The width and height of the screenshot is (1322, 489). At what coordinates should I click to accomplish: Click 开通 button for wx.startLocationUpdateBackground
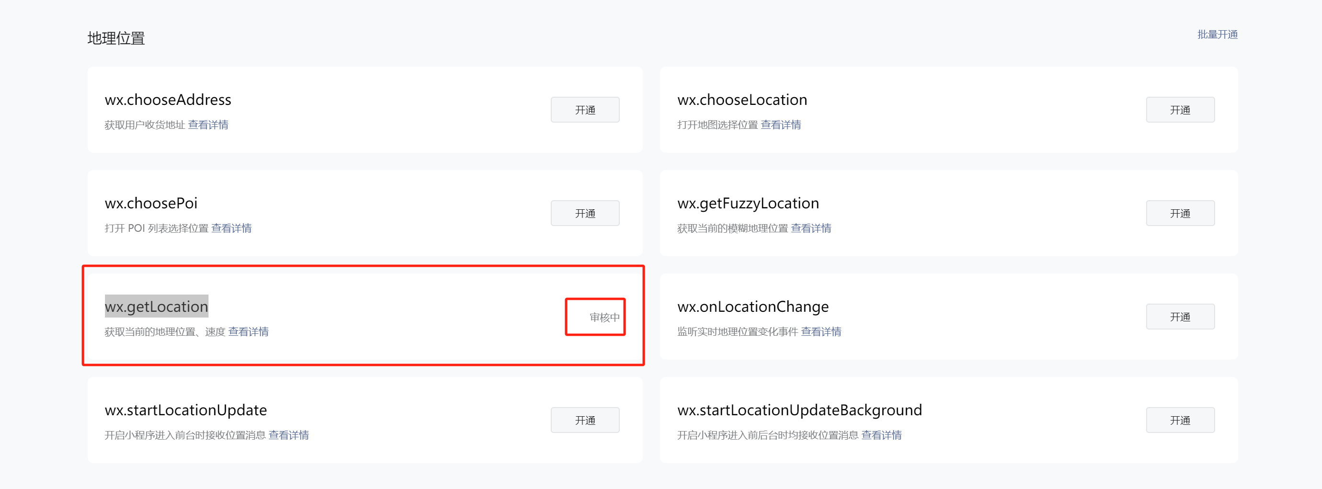[1180, 421]
